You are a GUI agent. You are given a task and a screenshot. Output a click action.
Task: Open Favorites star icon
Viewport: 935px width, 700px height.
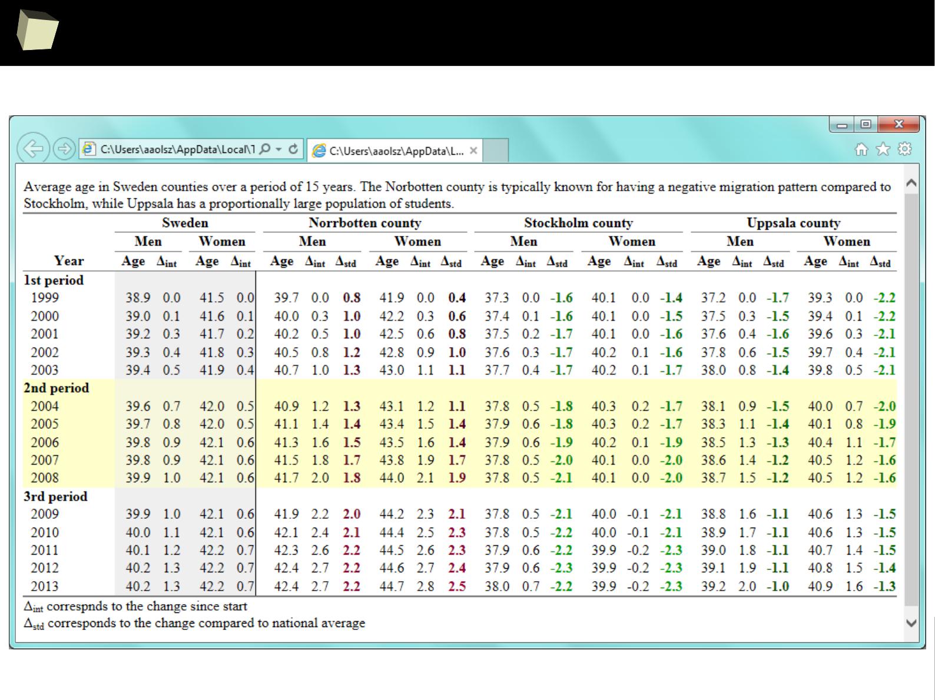click(x=883, y=149)
